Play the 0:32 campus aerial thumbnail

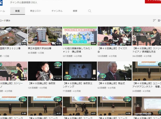coord(14,36)
